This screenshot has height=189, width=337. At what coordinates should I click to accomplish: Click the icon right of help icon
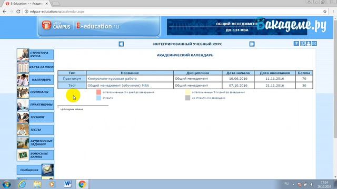[x=303, y=44]
